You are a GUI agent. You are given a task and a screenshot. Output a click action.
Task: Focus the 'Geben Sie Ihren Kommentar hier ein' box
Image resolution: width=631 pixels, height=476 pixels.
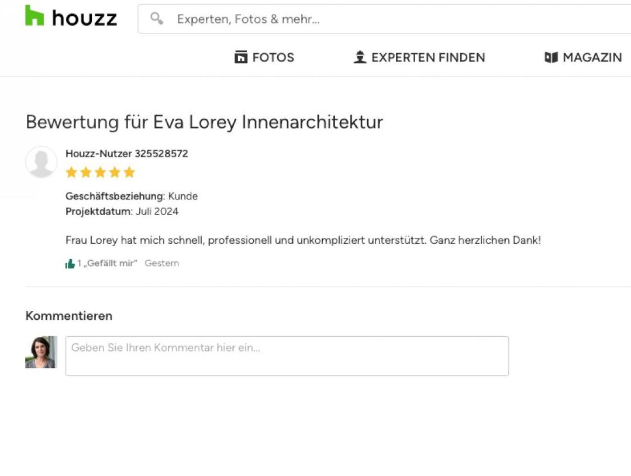pyautogui.click(x=287, y=356)
